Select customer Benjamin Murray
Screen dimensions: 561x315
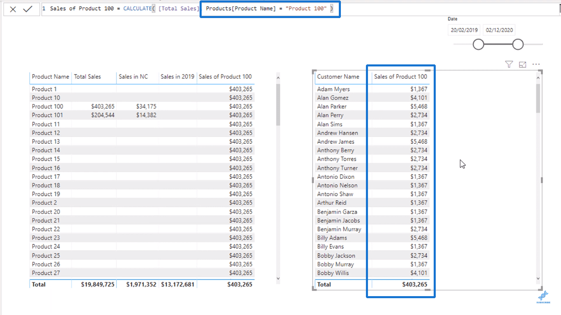point(339,229)
